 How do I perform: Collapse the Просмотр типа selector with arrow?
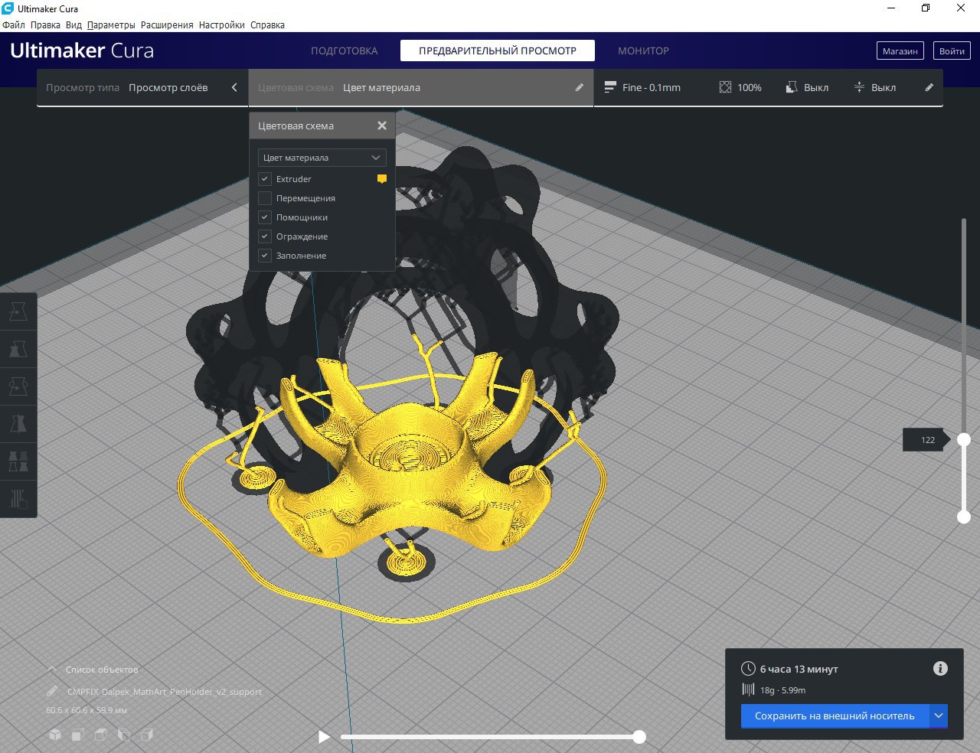(234, 87)
